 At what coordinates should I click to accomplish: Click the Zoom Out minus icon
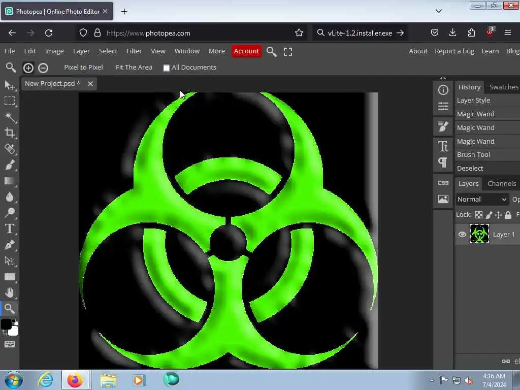click(43, 68)
